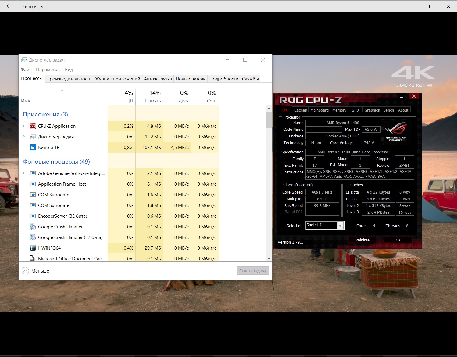Click the Google Crash Handler (32 бита) icon
Viewport: 457px width, 357px height.
[33, 237]
